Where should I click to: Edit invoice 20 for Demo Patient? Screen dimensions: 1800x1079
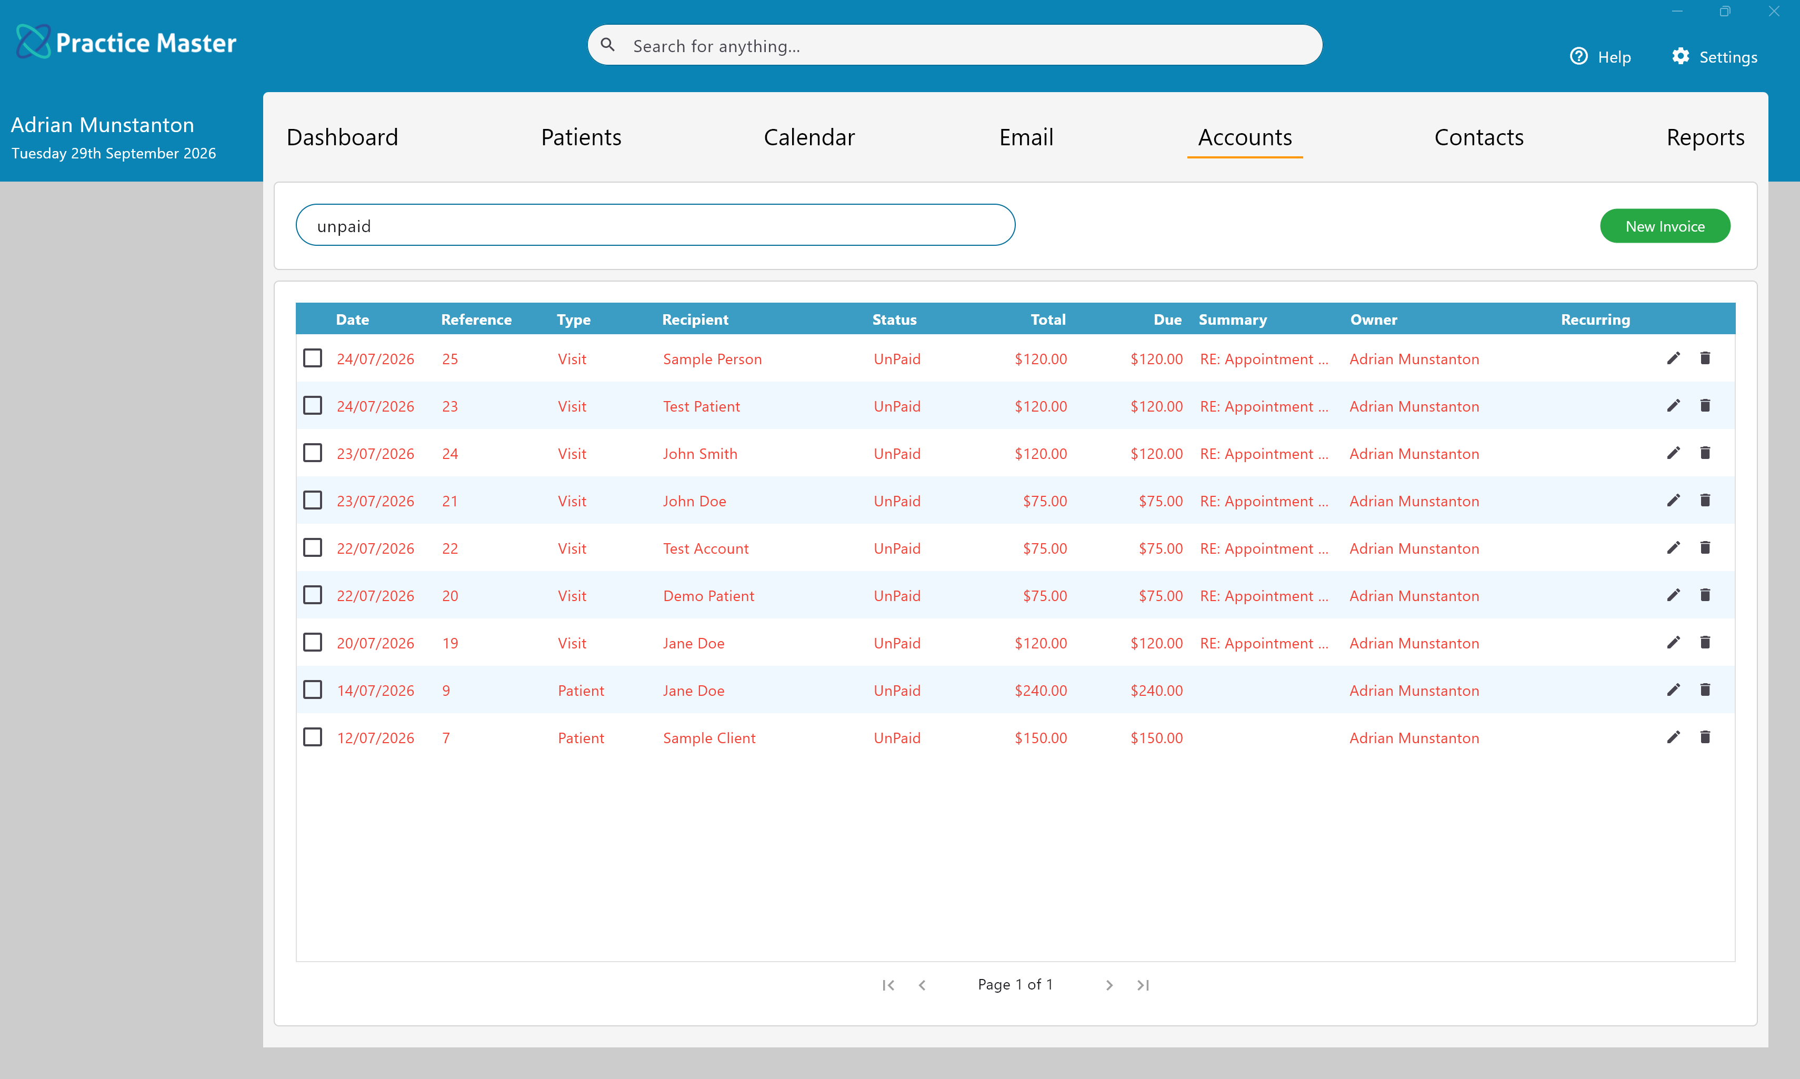[x=1674, y=595]
